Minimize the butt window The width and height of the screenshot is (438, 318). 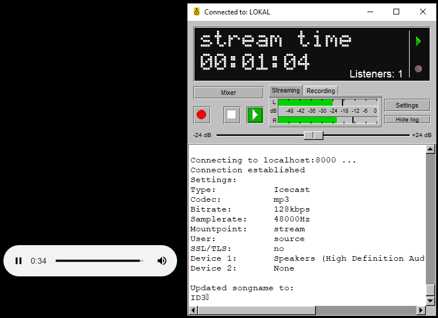tap(370, 12)
